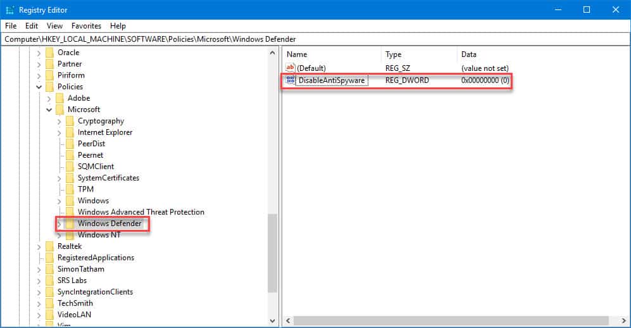The width and height of the screenshot is (631, 328).
Task: Click the Piriform folder icon
Action: point(50,75)
